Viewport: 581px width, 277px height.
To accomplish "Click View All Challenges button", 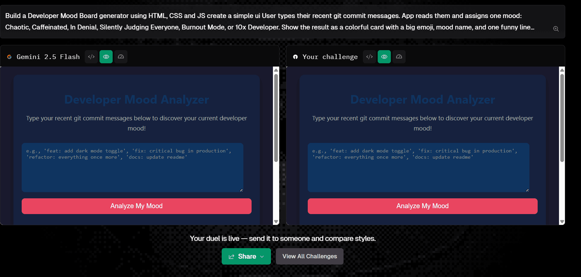I will point(310,256).
